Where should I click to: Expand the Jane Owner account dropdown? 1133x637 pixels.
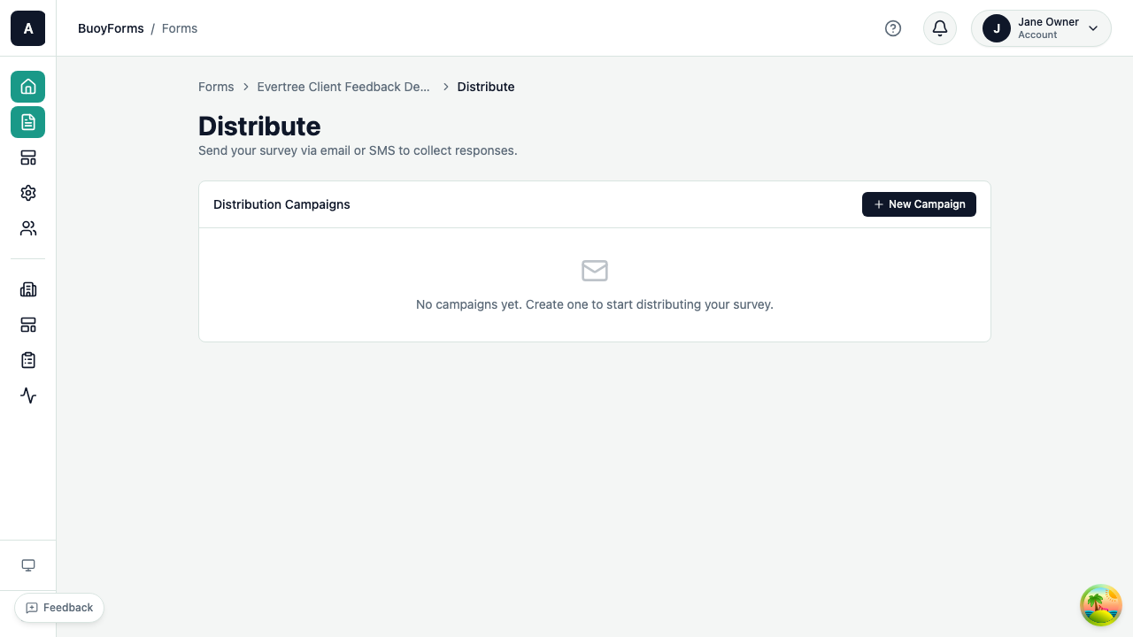1041,28
